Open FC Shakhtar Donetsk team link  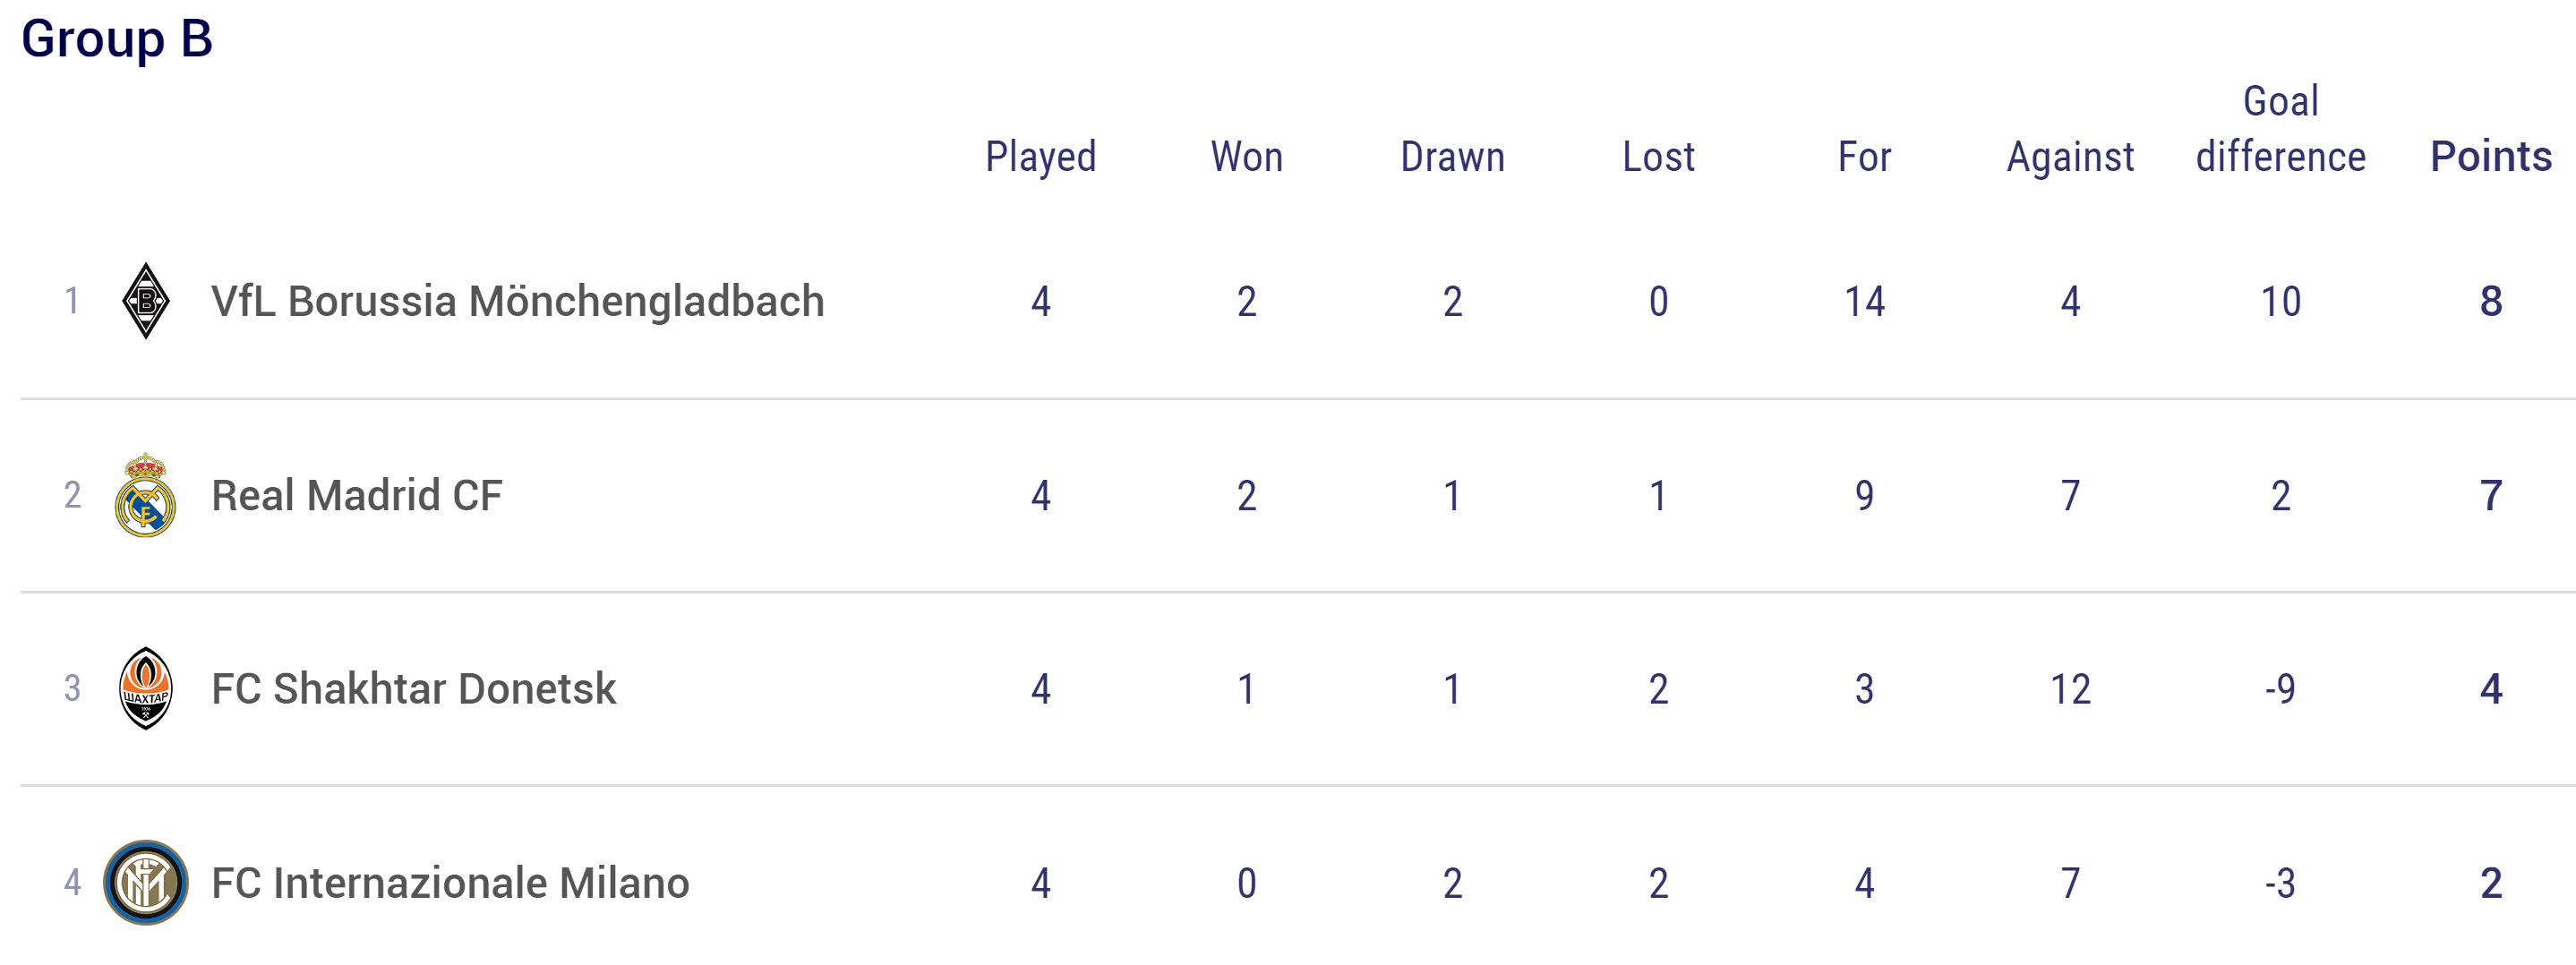tap(414, 689)
